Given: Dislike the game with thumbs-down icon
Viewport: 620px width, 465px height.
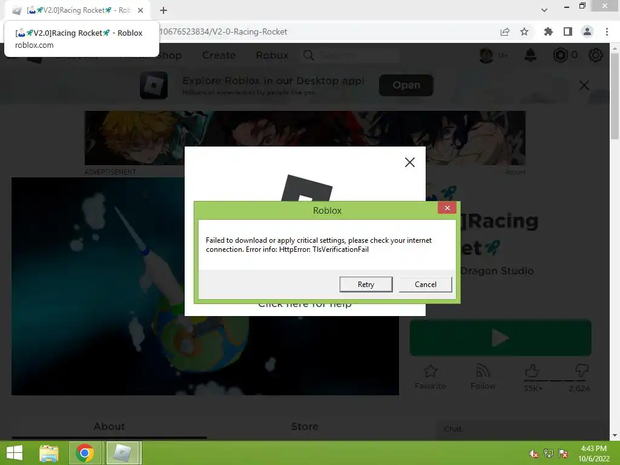Looking at the screenshot, I should coord(582,371).
